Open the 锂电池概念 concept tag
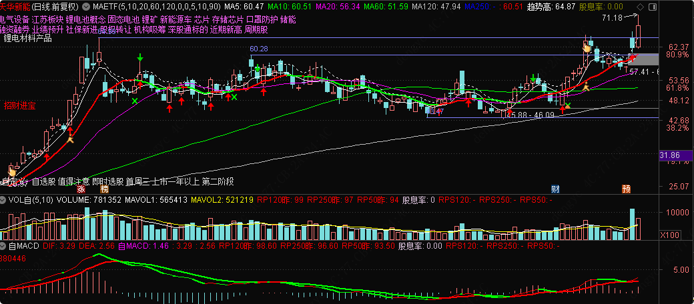 click(x=85, y=19)
